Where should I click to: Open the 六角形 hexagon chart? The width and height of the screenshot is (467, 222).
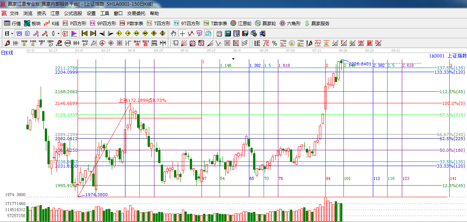tap(290, 23)
